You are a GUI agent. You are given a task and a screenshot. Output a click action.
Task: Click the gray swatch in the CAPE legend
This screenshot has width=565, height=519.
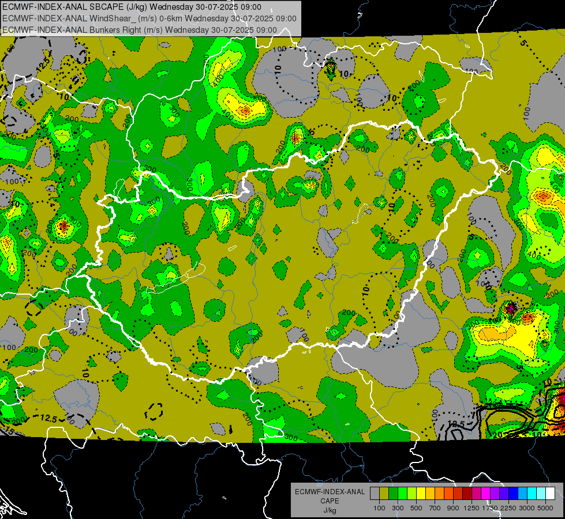pyautogui.click(x=375, y=494)
